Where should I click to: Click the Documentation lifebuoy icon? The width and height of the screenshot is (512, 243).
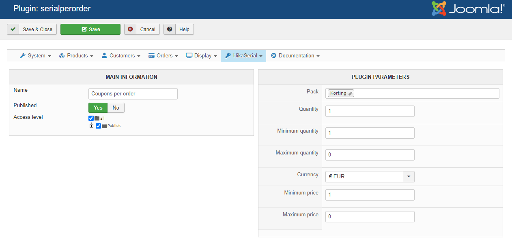[274, 55]
